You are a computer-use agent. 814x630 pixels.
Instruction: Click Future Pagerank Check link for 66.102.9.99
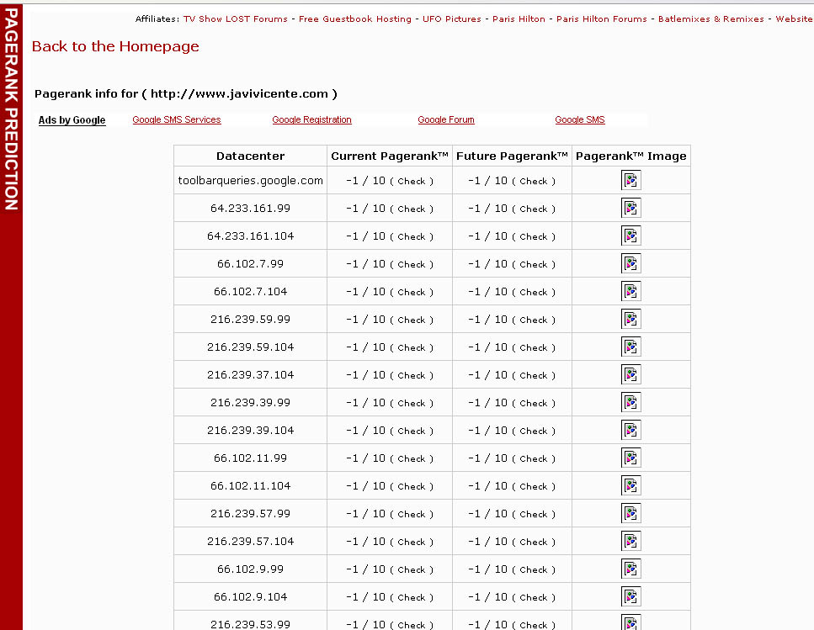pyautogui.click(x=533, y=569)
